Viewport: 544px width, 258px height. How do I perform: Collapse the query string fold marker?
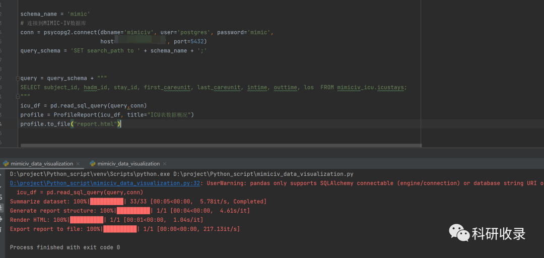coord(18,79)
